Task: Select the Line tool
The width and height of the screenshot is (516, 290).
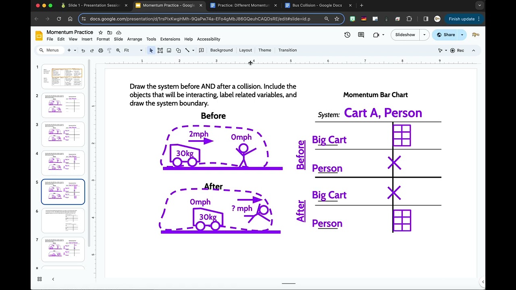Action: click(187, 50)
